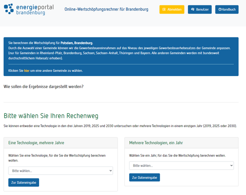Click the text 'Wie sollen die Ergebnisse dargestellt werden?'
The width and height of the screenshot is (246, 195).
(x=43, y=86)
